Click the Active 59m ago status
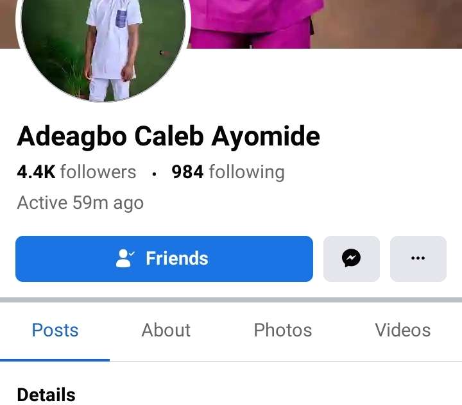 (x=80, y=203)
